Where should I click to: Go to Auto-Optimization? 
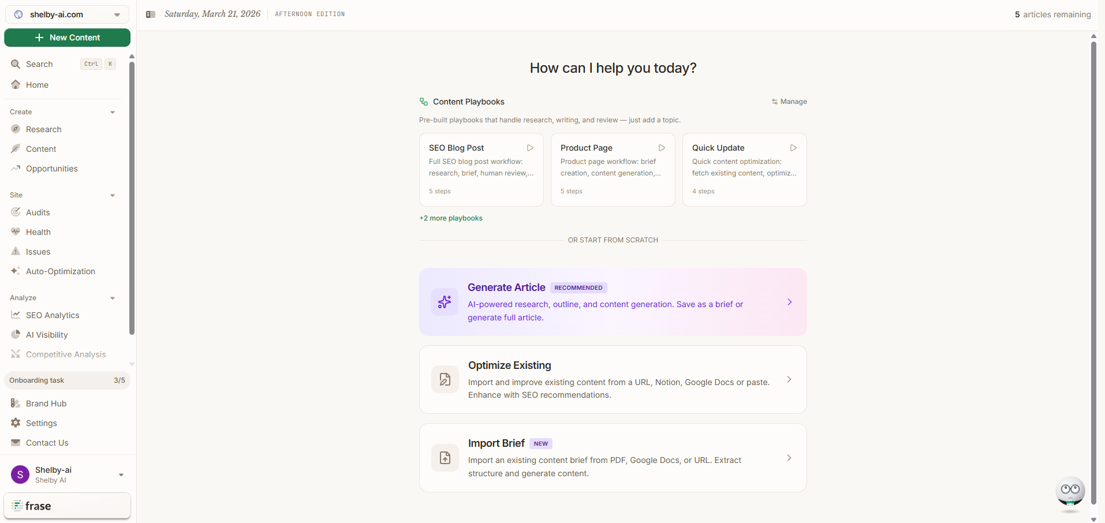click(61, 271)
